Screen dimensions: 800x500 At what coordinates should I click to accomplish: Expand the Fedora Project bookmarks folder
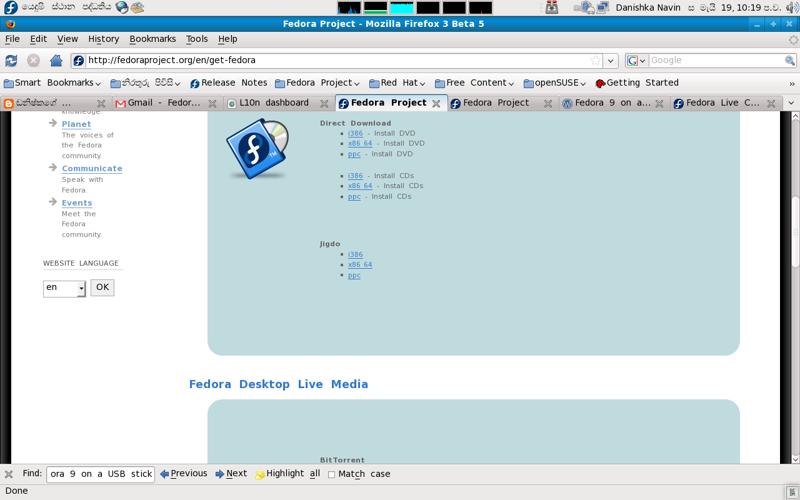pos(317,83)
